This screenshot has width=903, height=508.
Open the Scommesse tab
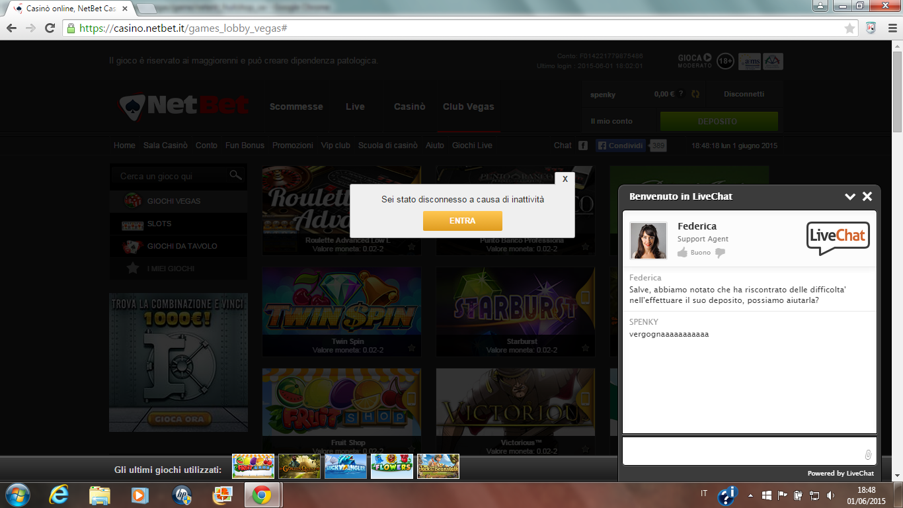click(x=296, y=106)
